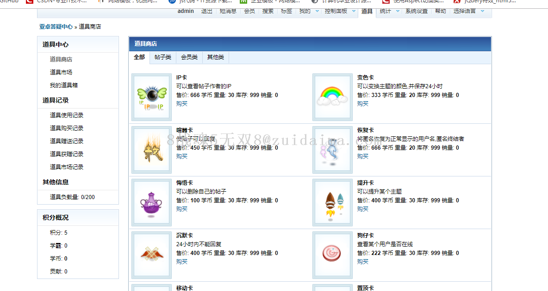The width and height of the screenshot is (548, 291).
Task: Open 道具使用记录 in the sidebar
Action: coord(67,115)
